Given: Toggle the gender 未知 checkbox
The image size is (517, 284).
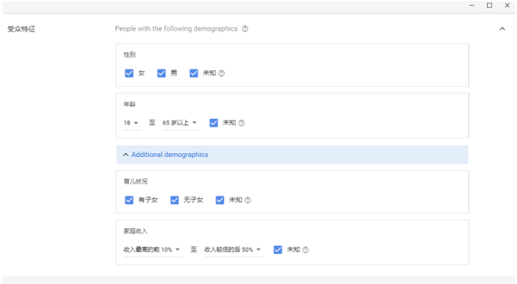Looking at the screenshot, I should point(193,73).
